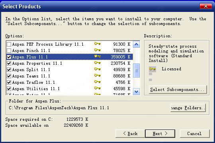The width and height of the screenshot is (215, 143).
Task: Open the Select Subcomponents dialog
Action: click(178, 90)
